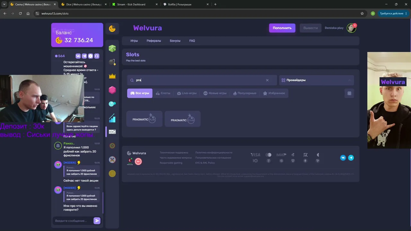The width and height of the screenshot is (411, 231).
Task: Open headset support icon in chat header
Action: (97, 56)
